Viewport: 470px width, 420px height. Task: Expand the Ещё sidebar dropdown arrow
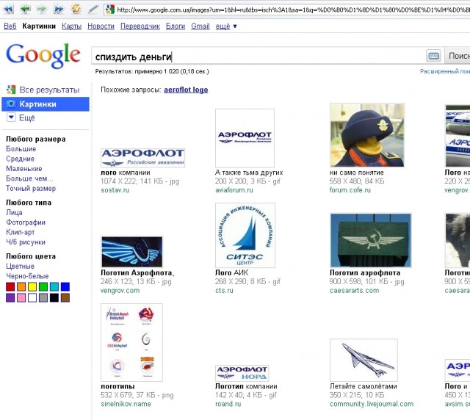click(12, 117)
